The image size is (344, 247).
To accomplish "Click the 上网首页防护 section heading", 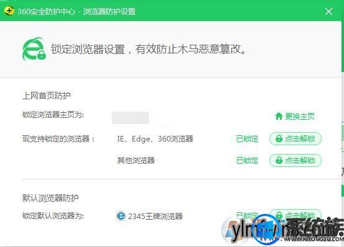I will coord(47,96).
